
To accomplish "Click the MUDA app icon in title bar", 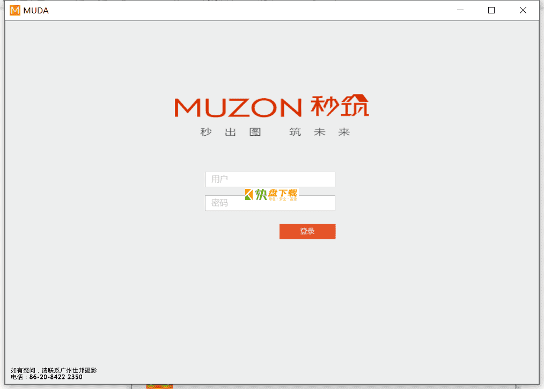I will coord(15,10).
